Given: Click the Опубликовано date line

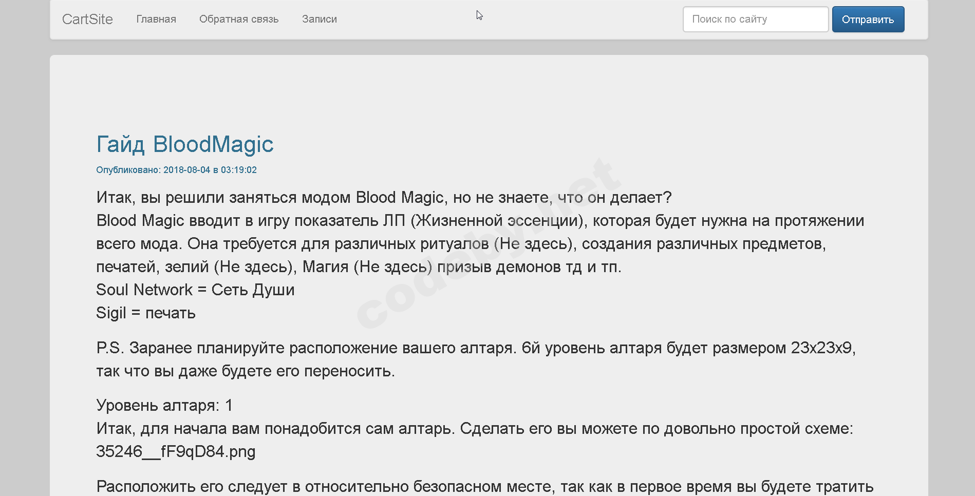Looking at the screenshot, I should [176, 170].
